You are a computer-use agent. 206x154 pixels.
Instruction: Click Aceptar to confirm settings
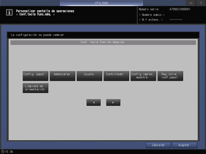(184, 145)
